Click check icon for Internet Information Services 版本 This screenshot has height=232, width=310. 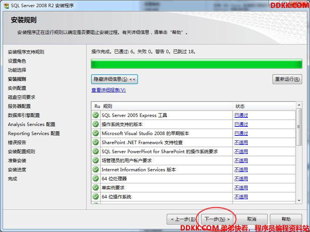(x=96, y=169)
